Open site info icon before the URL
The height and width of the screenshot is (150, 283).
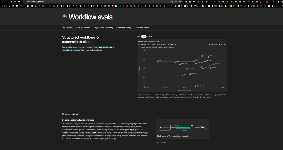coord(24,2)
